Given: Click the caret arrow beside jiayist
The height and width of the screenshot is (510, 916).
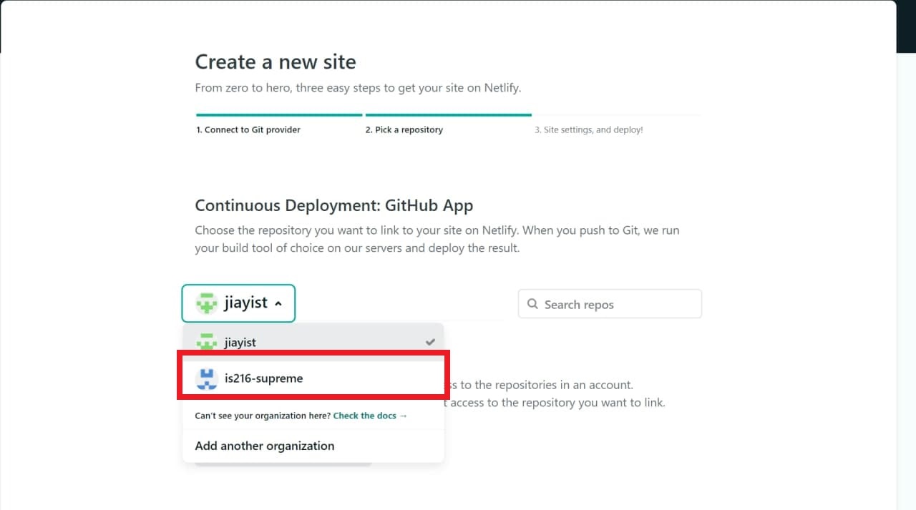Looking at the screenshot, I should [278, 304].
